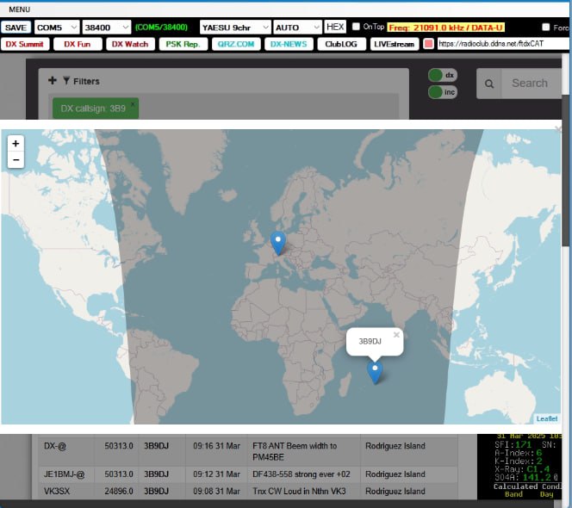Expand the YAESU 9chr radio dropdown

(234, 28)
